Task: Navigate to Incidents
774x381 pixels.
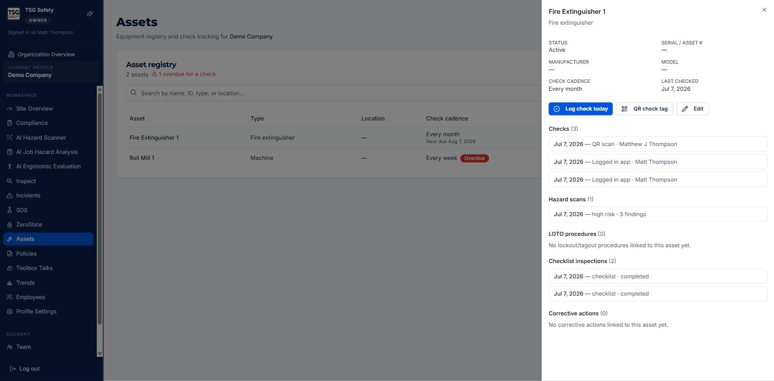Action: pos(48,195)
